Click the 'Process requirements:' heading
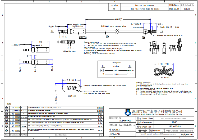 91,42
